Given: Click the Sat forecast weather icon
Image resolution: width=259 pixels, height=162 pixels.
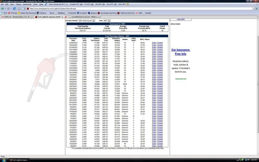Looking at the screenshot, I should tap(104, 4).
